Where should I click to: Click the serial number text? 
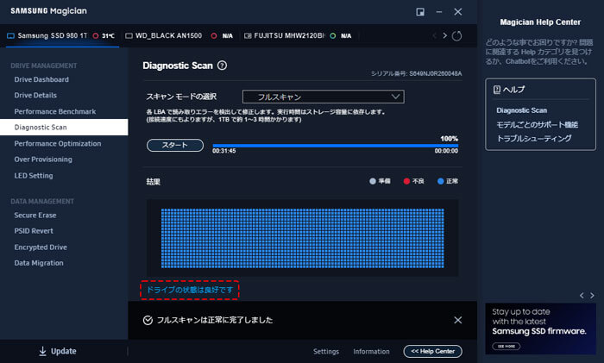click(416, 73)
